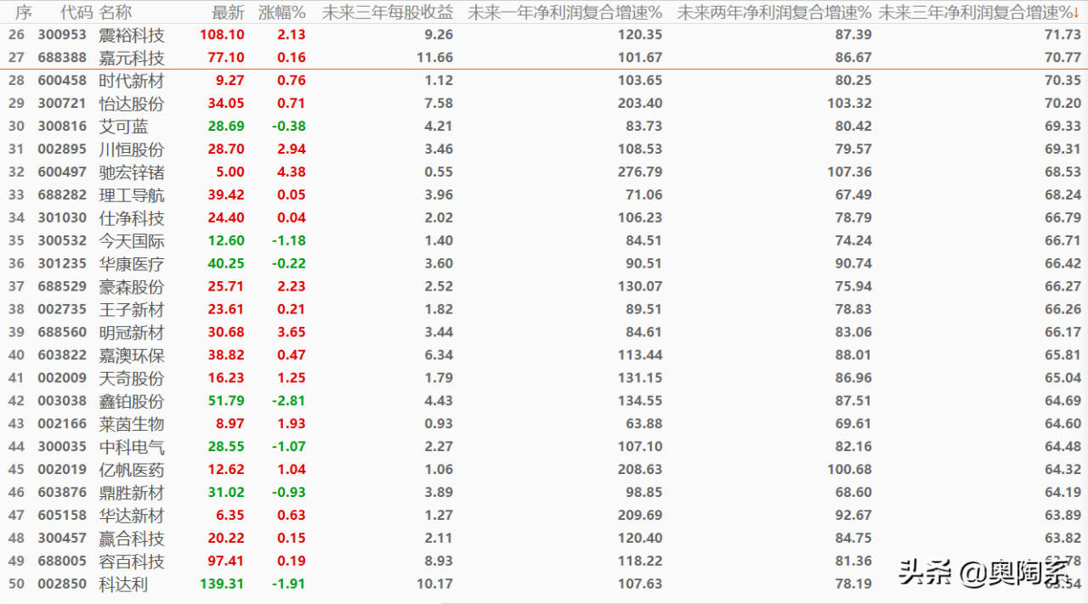This screenshot has width=1088, height=604.
Task: Click the 名称 column header
Action: click(116, 13)
